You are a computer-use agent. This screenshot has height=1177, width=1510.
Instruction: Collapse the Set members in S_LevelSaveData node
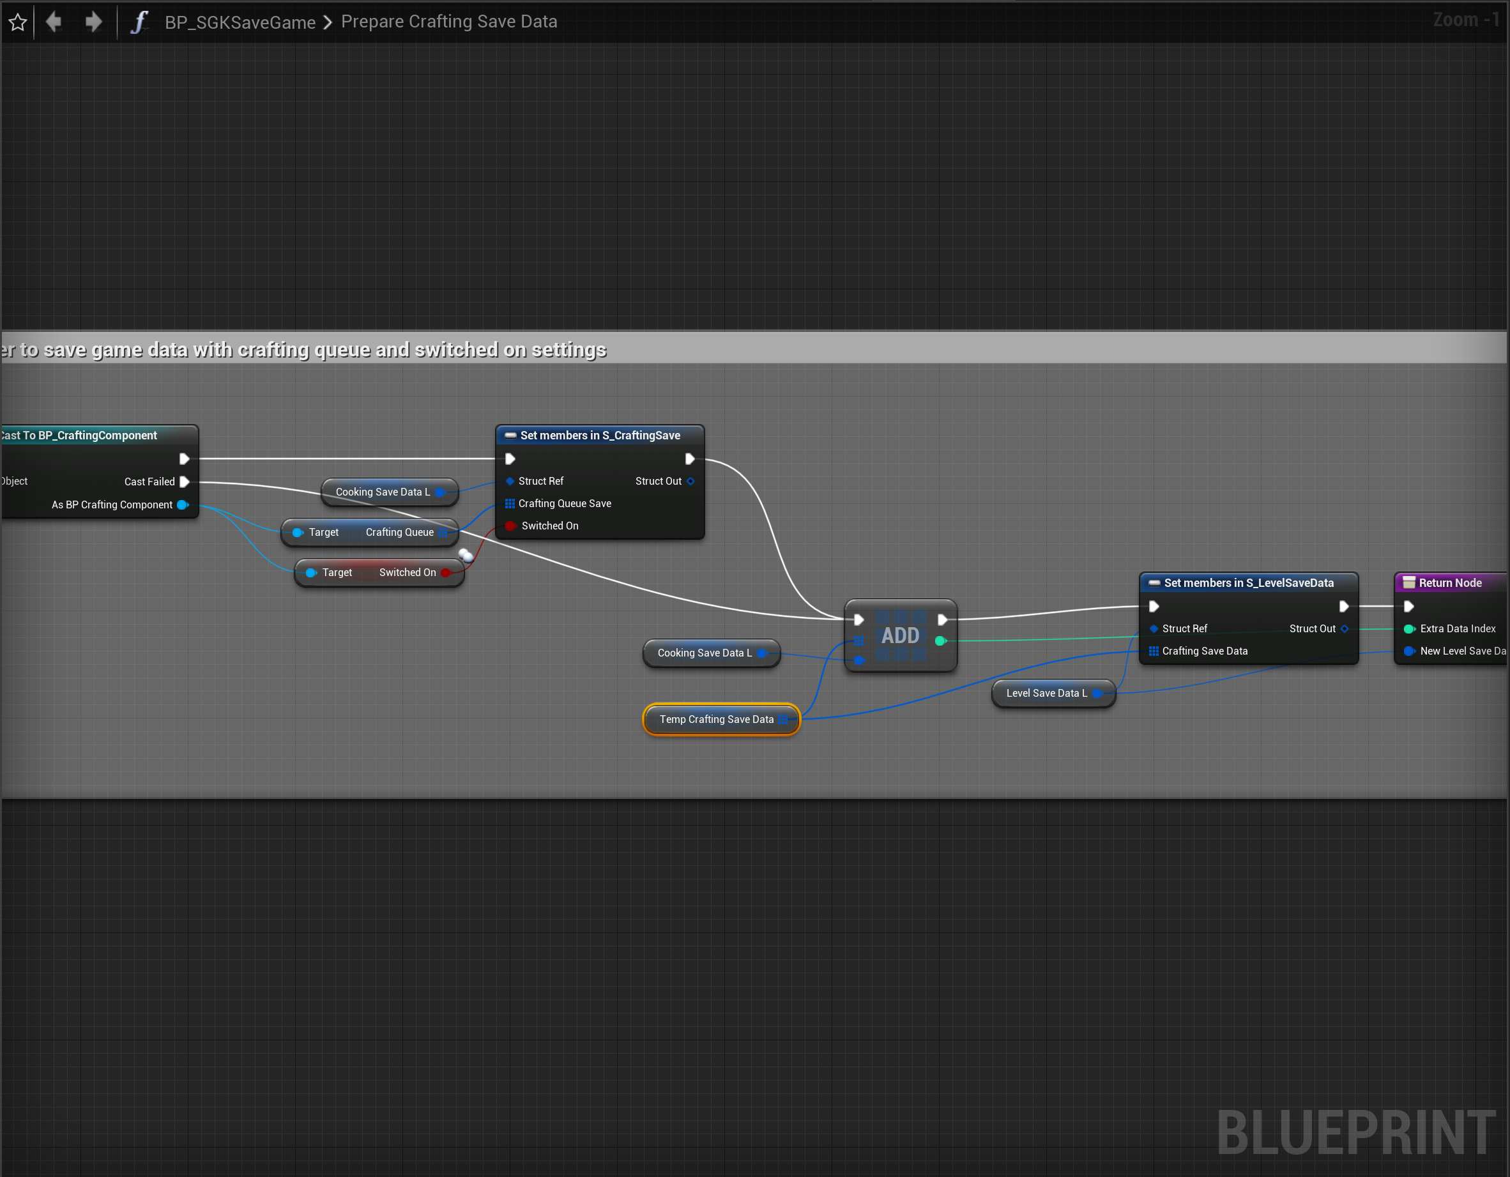tap(1154, 582)
